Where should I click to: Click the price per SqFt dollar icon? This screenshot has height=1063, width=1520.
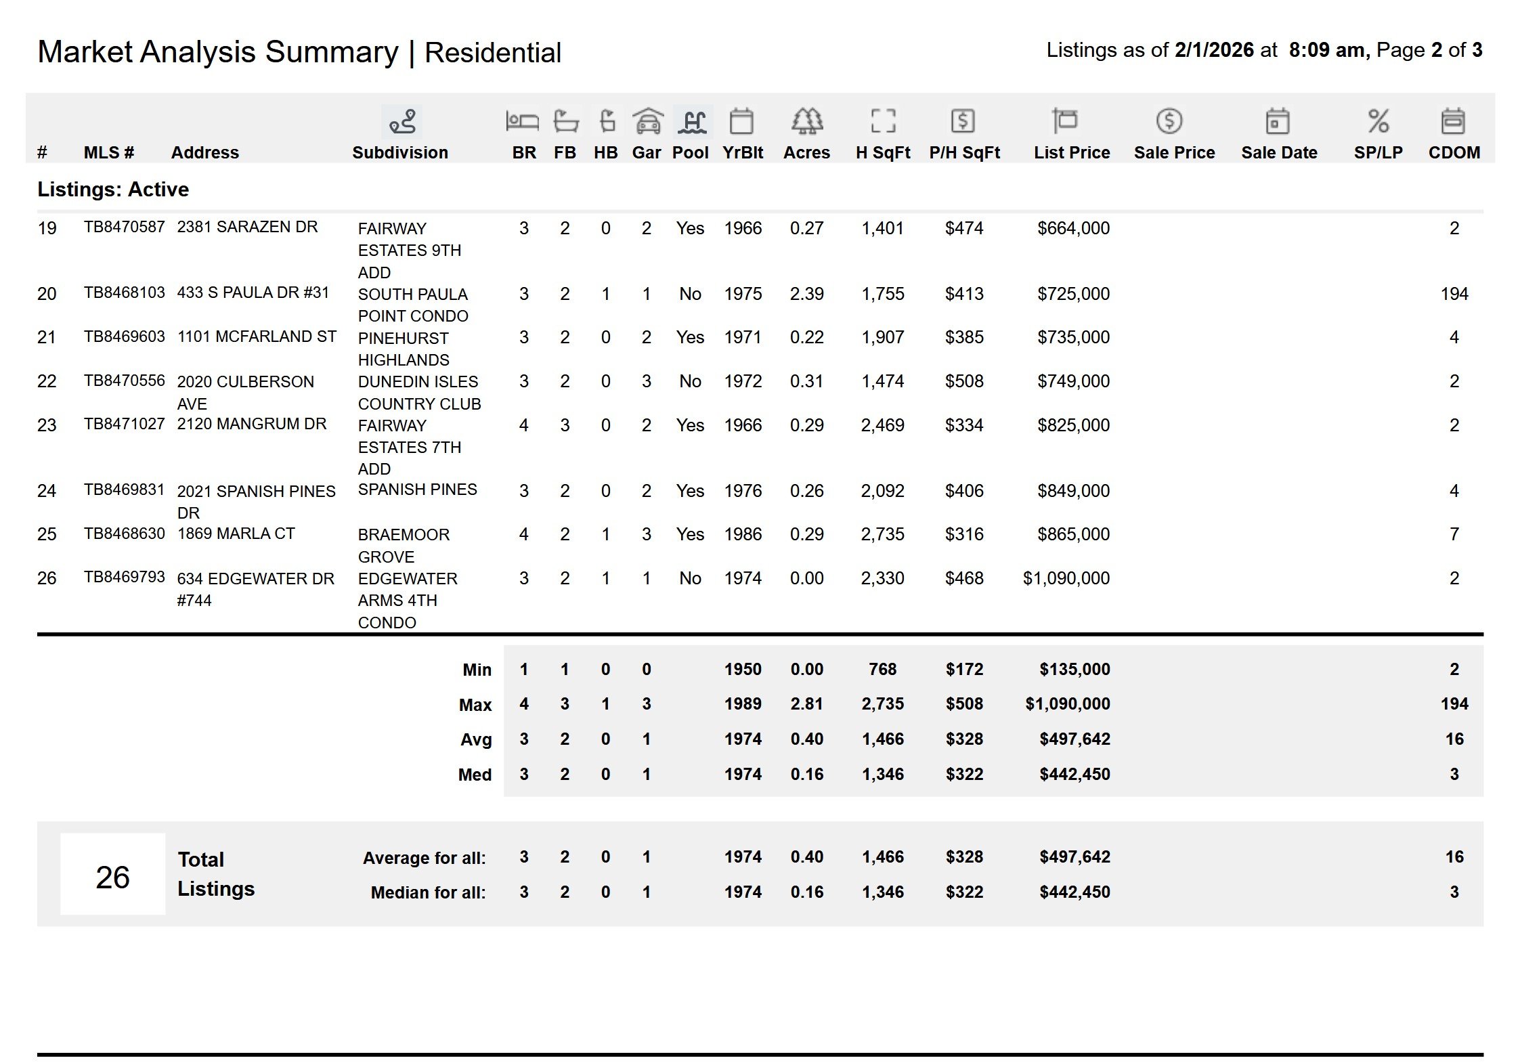pyautogui.click(x=963, y=122)
